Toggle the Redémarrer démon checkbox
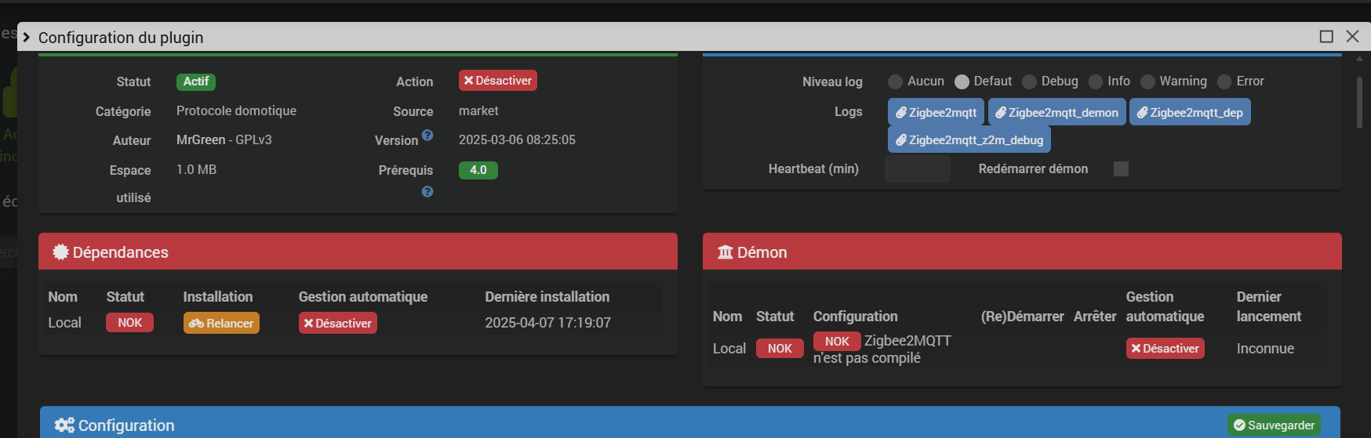Screen dimensions: 1371x438 pos(1121,168)
